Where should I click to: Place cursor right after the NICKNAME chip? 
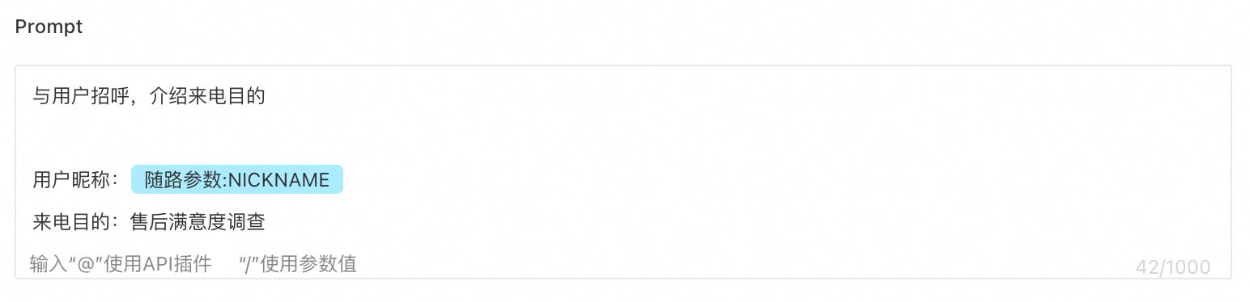[346, 179]
